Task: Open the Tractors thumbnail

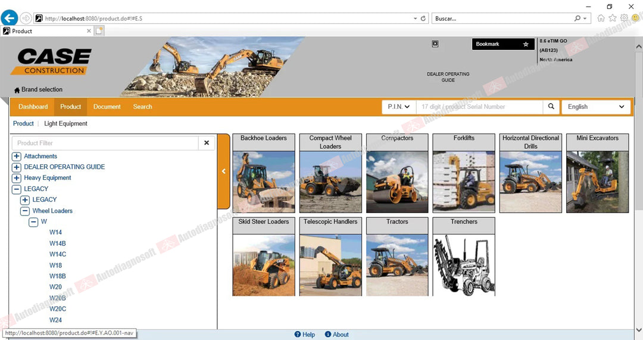Action: 397,257
